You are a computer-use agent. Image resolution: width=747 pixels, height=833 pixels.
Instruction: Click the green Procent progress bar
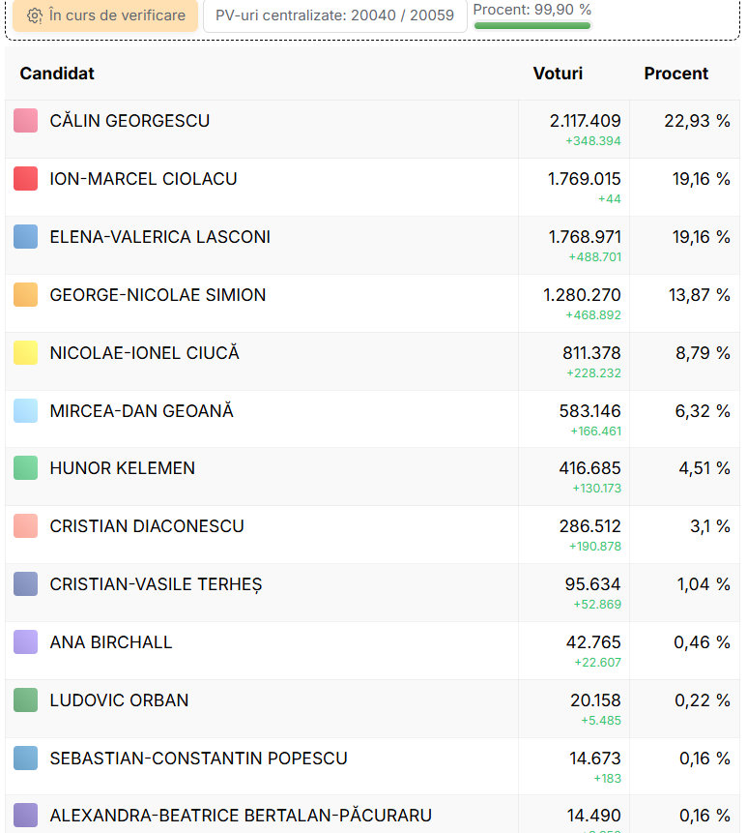coord(532,26)
